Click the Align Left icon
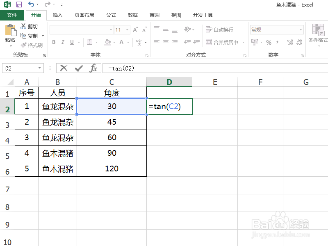The height and width of the screenshot is (246, 328). point(157,42)
